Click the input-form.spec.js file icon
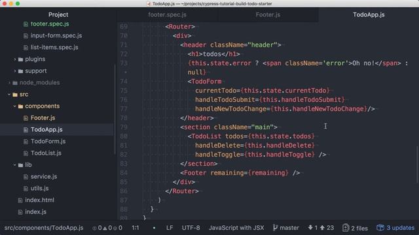This screenshot has height=235, width=419. pyautogui.click(x=26, y=36)
